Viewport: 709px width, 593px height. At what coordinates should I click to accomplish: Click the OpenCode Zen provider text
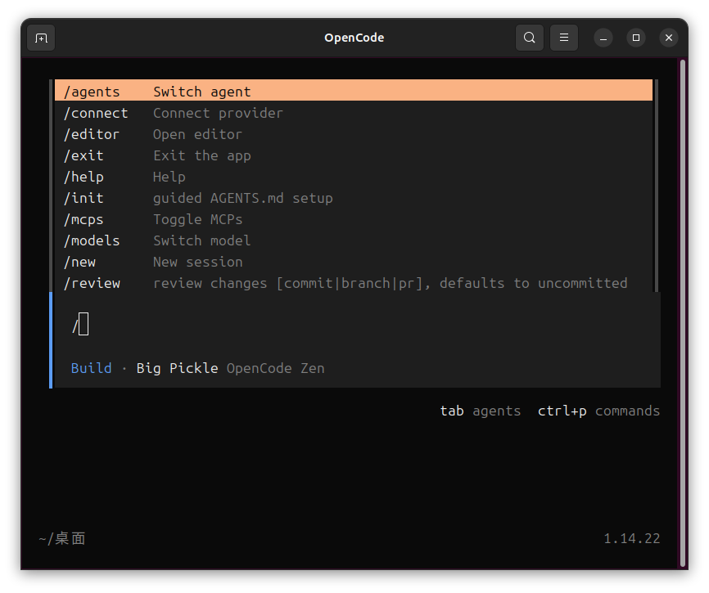point(275,369)
